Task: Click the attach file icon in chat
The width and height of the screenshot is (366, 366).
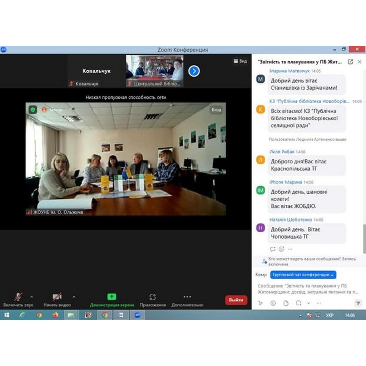Action: point(286,303)
